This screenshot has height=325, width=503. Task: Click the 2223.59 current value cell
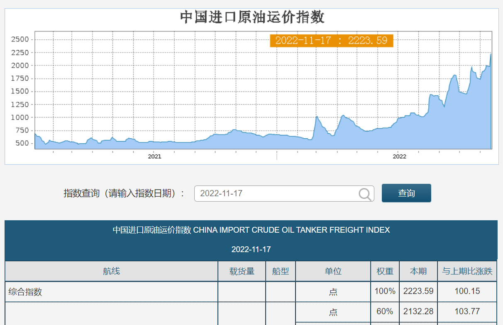[418, 291]
